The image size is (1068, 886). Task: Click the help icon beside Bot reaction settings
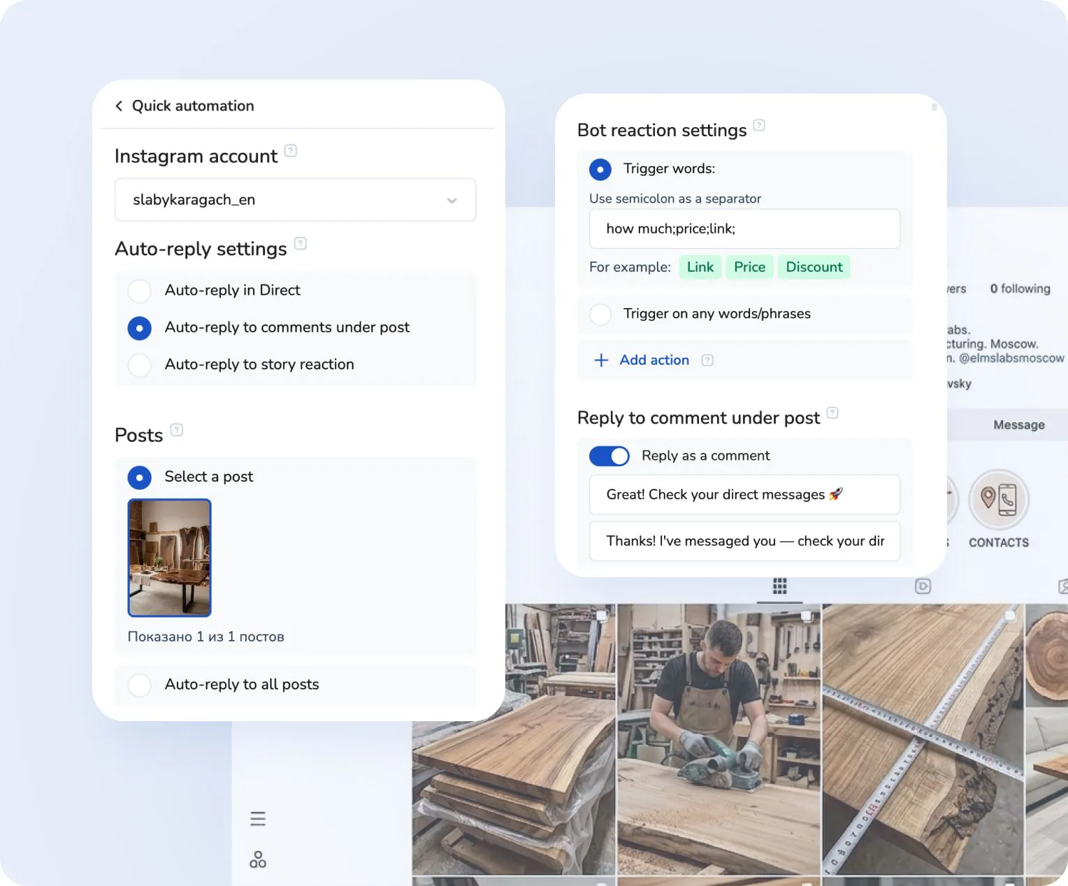(759, 126)
